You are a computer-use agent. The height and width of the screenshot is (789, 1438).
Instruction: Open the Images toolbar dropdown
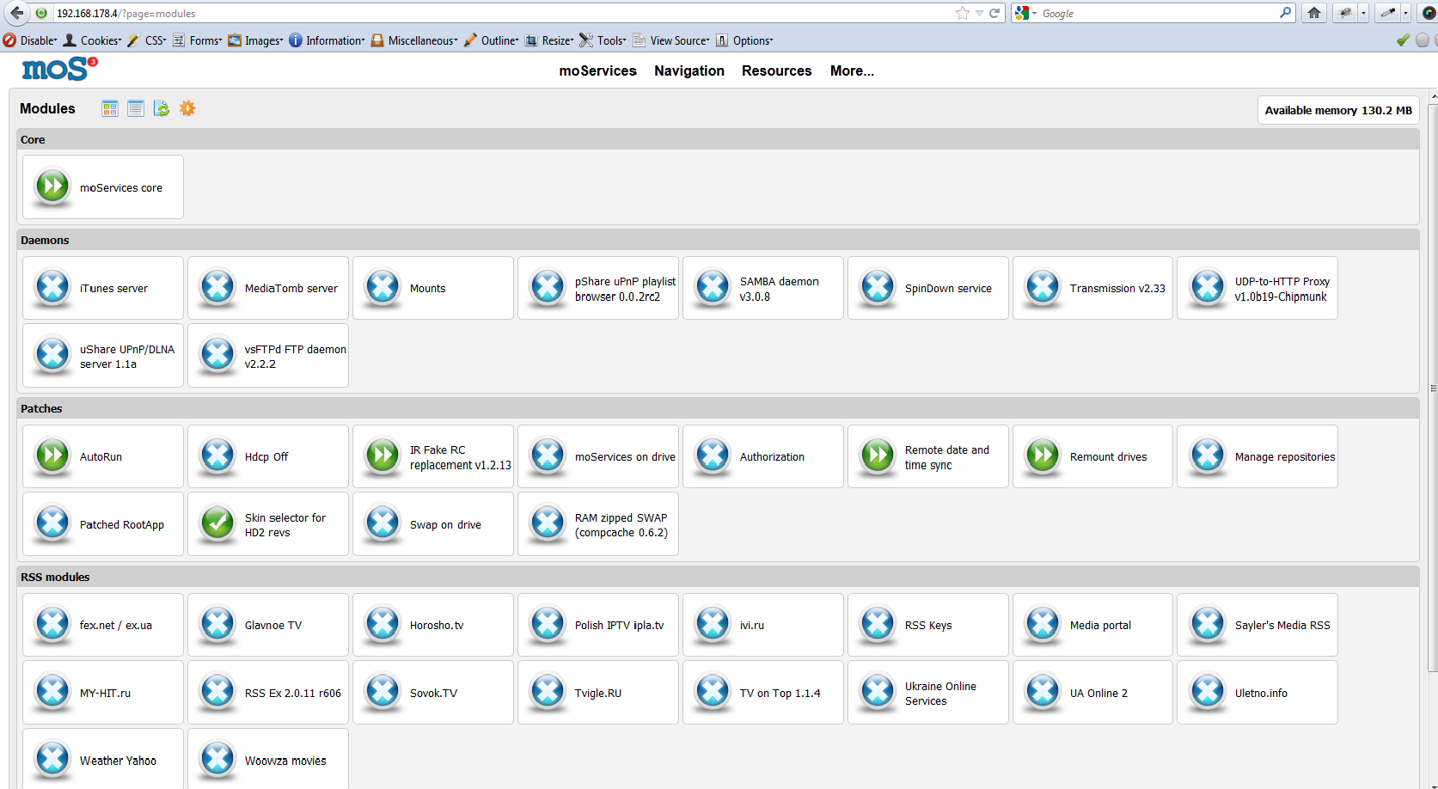pos(255,40)
